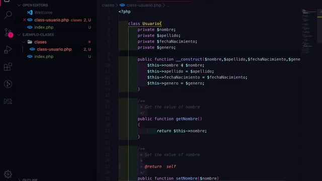Click the '<?php' opening tag

pyautogui.click(x=124, y=12)
